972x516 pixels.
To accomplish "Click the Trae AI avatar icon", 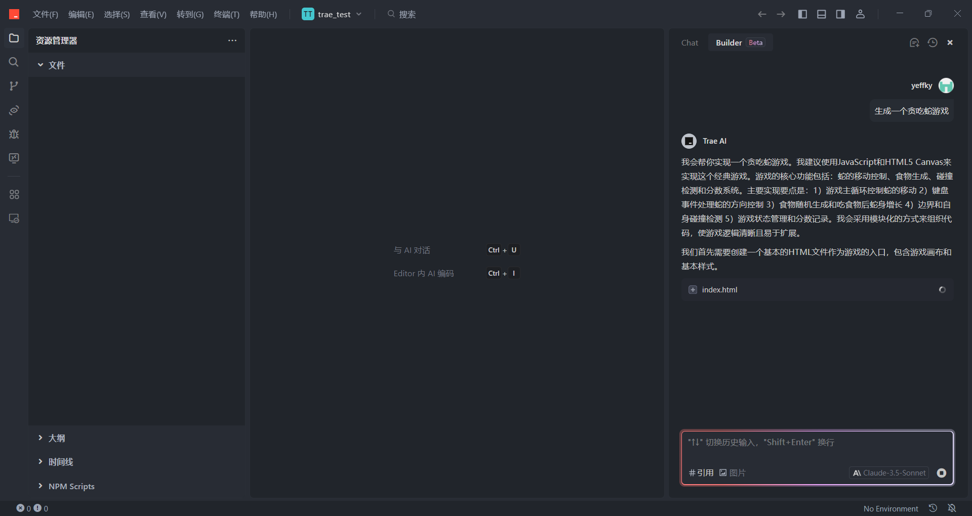I will tap(689, 141).
